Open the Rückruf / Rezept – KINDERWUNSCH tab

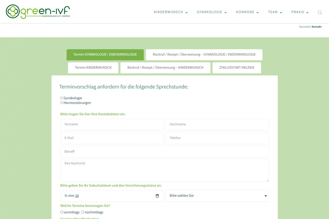coord(165,68)
